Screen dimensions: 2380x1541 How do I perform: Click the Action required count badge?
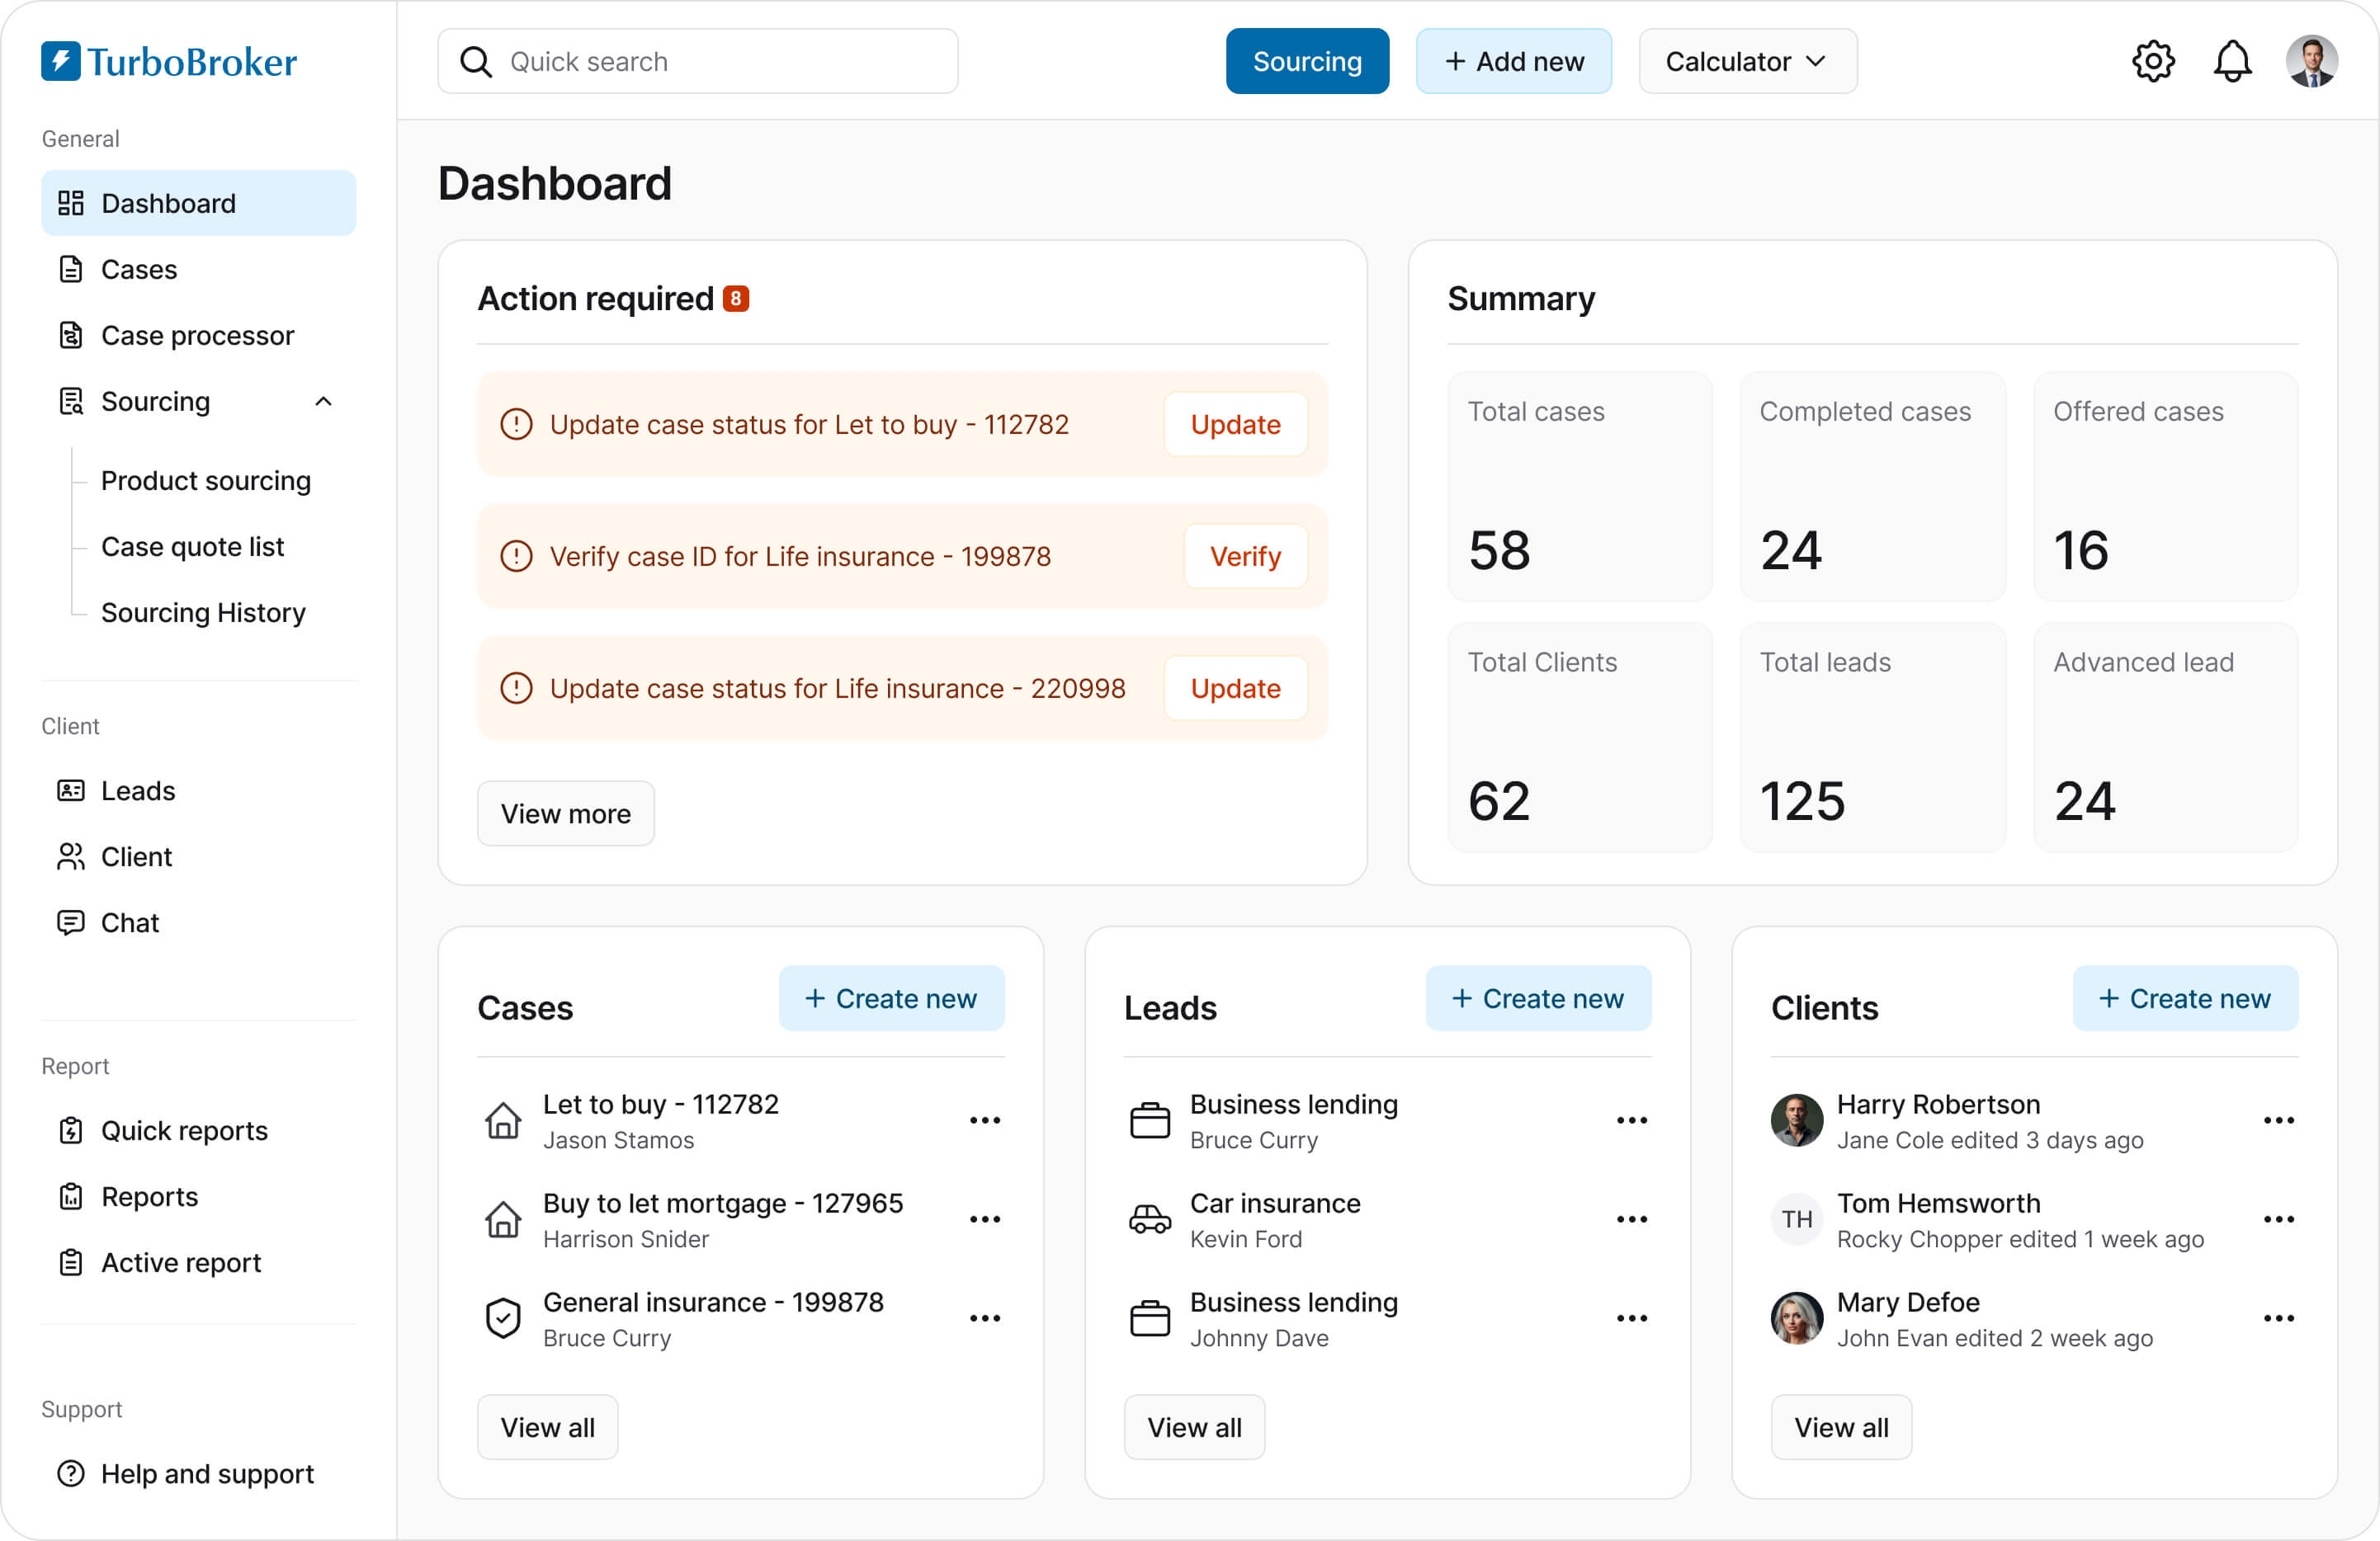736,299
